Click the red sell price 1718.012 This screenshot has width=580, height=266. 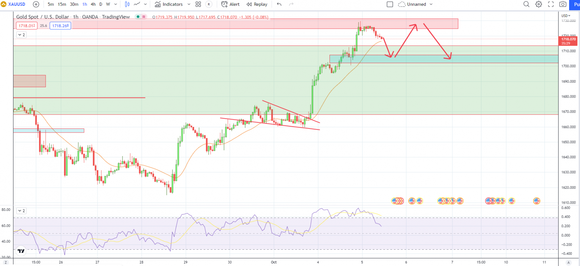(x=27, y=26)
